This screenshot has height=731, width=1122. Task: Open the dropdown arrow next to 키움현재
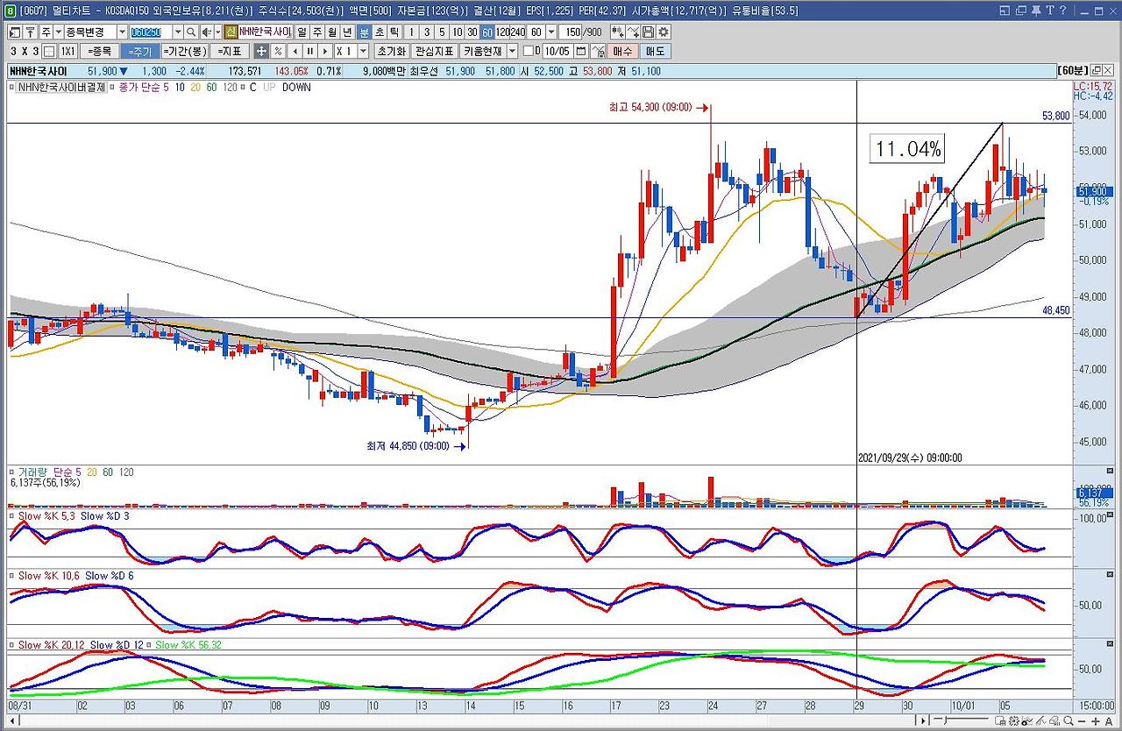point(510,51)
